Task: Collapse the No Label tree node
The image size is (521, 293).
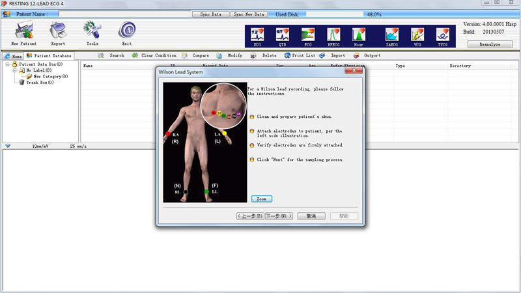Action: click(14, 70)
